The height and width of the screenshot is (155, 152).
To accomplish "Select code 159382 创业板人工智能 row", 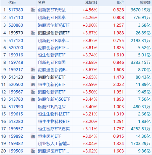I will (x=76, y=143).
